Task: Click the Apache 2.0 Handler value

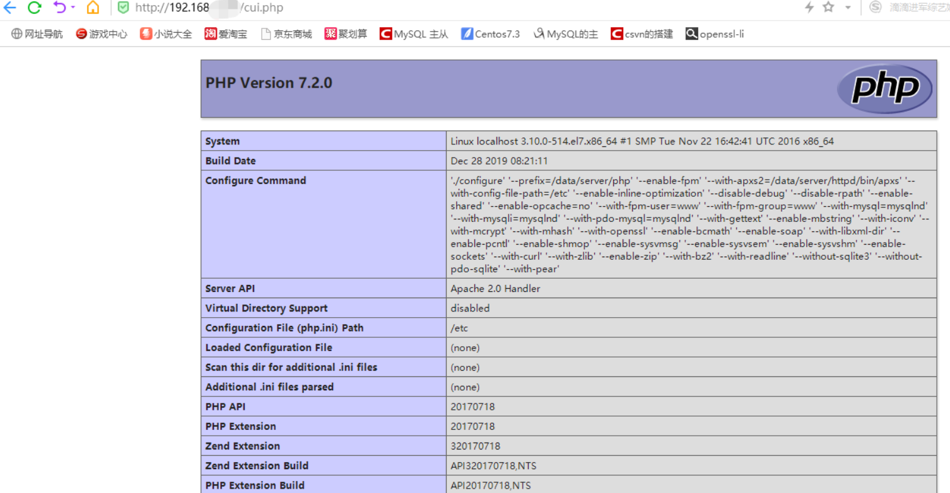Action: (x=495, y=289)
